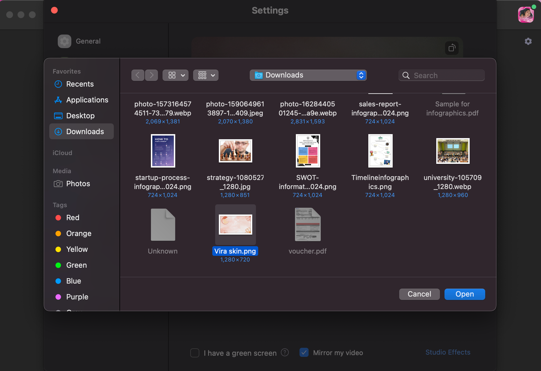Switch to Desktop in the sidebar
541x371 pixels.
point(80,116)
